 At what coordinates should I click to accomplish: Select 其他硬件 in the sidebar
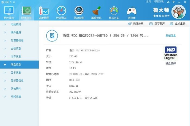[x=19, y=89]
